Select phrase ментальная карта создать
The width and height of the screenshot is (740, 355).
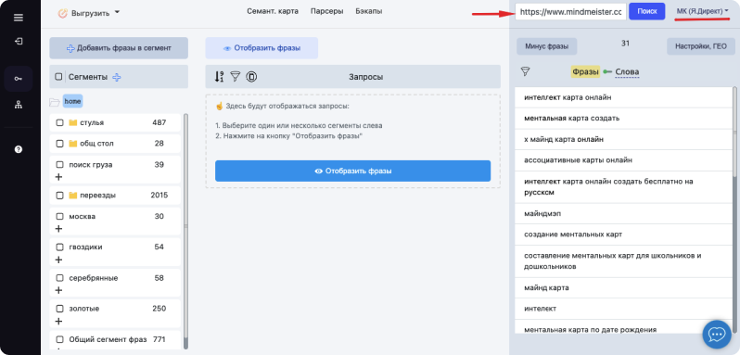pyautogui.click(x=623, y=119)
